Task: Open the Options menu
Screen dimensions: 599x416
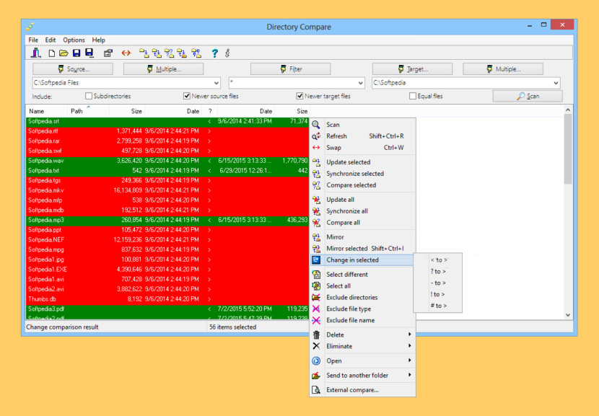Action: 74,40
